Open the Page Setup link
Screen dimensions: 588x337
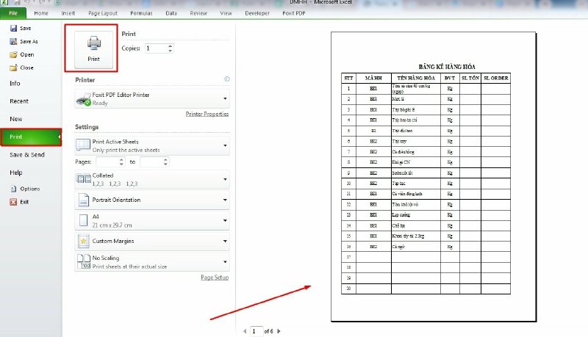tap(215, 278)
